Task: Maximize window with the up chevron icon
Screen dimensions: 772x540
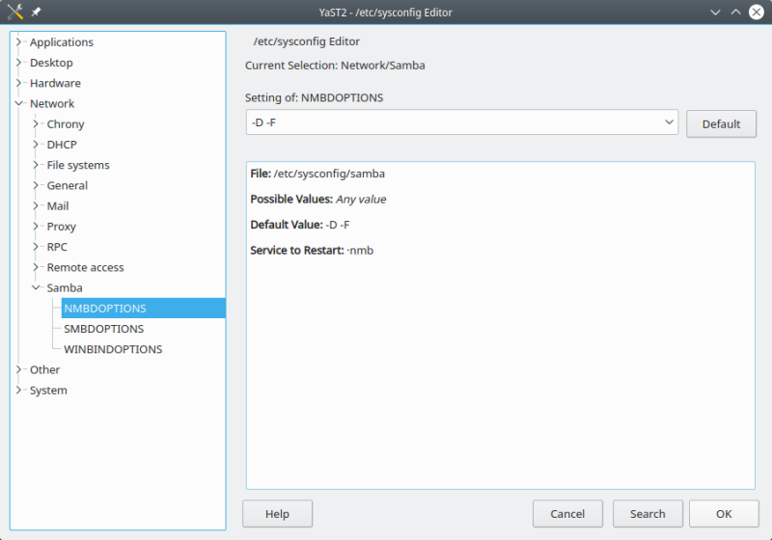Action: (735, 13)
